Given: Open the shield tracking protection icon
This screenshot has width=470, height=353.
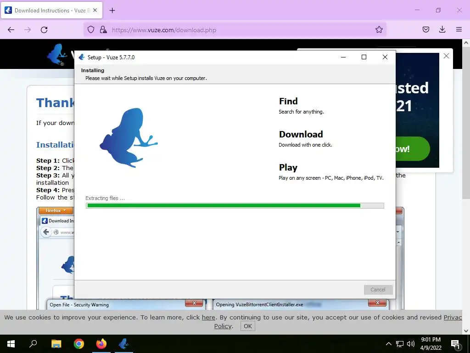Looking at the screenshot, I should [91, 29].
